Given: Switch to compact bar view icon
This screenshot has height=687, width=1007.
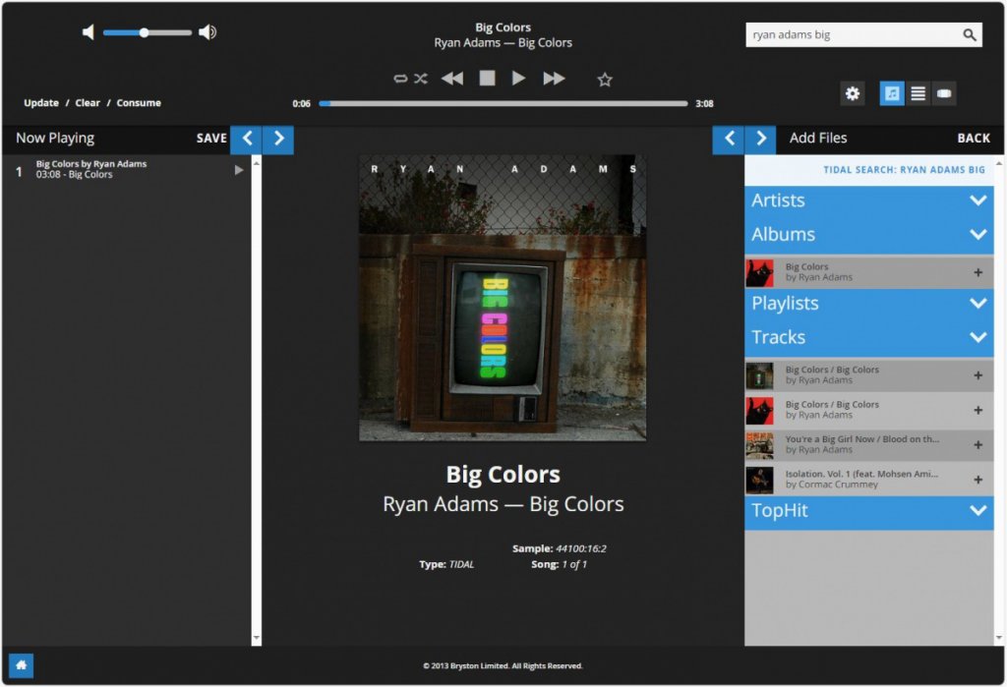Looking at the screenshot, I should (x=944, y=93).
